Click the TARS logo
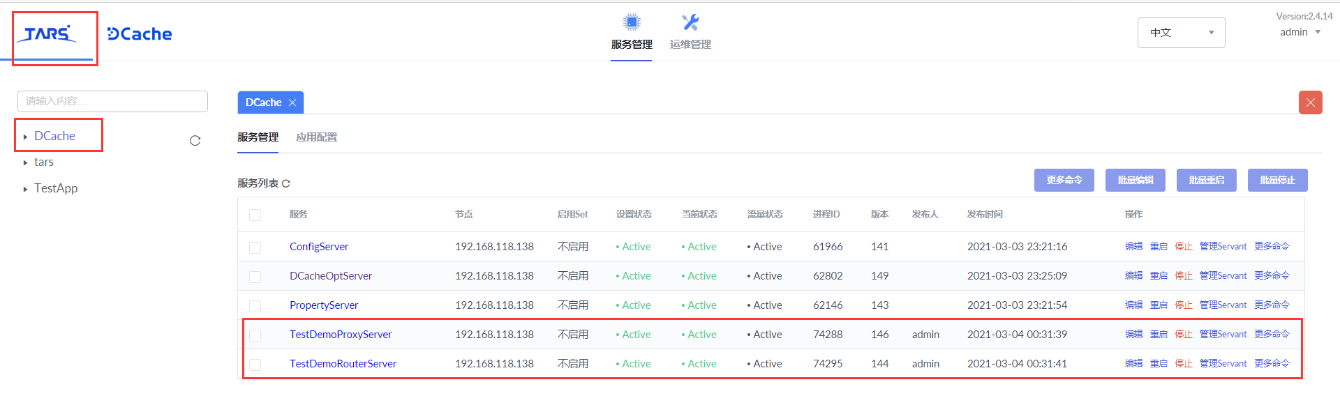Screen dimensions: 1340x405 click(x=47, y=33)
